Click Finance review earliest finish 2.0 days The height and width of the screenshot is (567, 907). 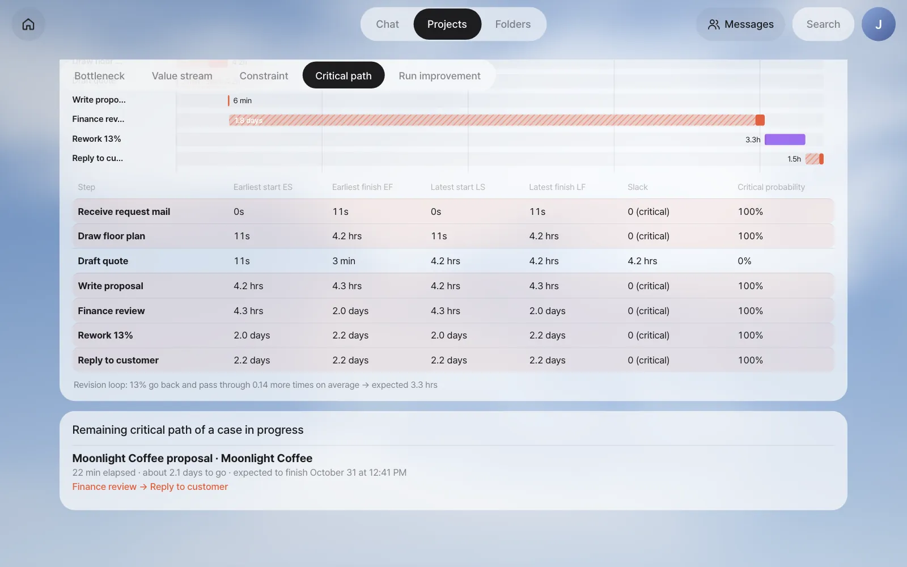[x=350, y=311]
